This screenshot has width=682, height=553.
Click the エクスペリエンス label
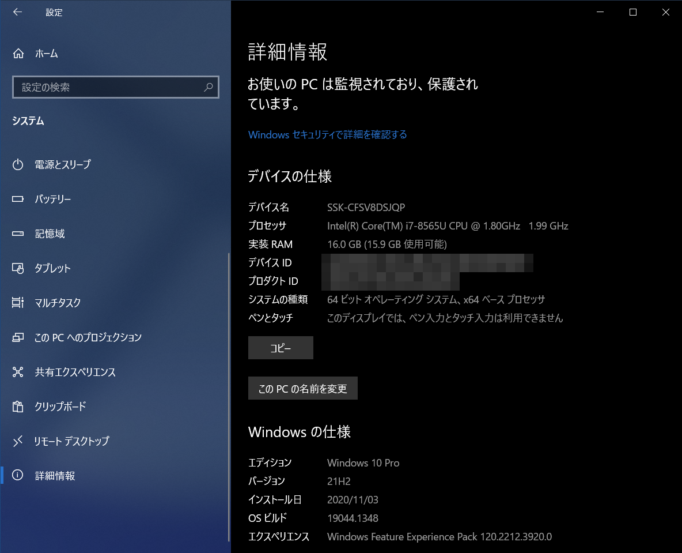pyautogui.click(x=279, y=537)
